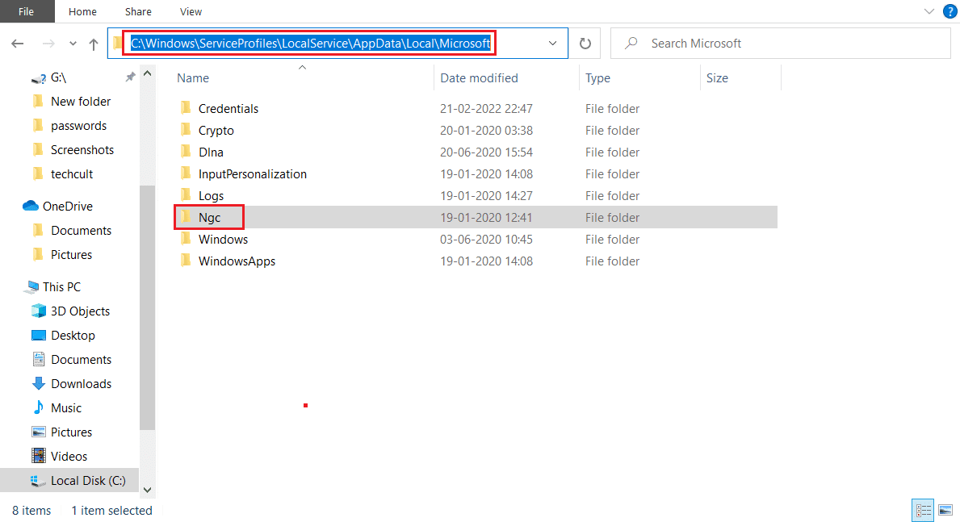Click the sidebar scroll up arrow
Screen dimensions: 960x522
(x=148, y=73)
